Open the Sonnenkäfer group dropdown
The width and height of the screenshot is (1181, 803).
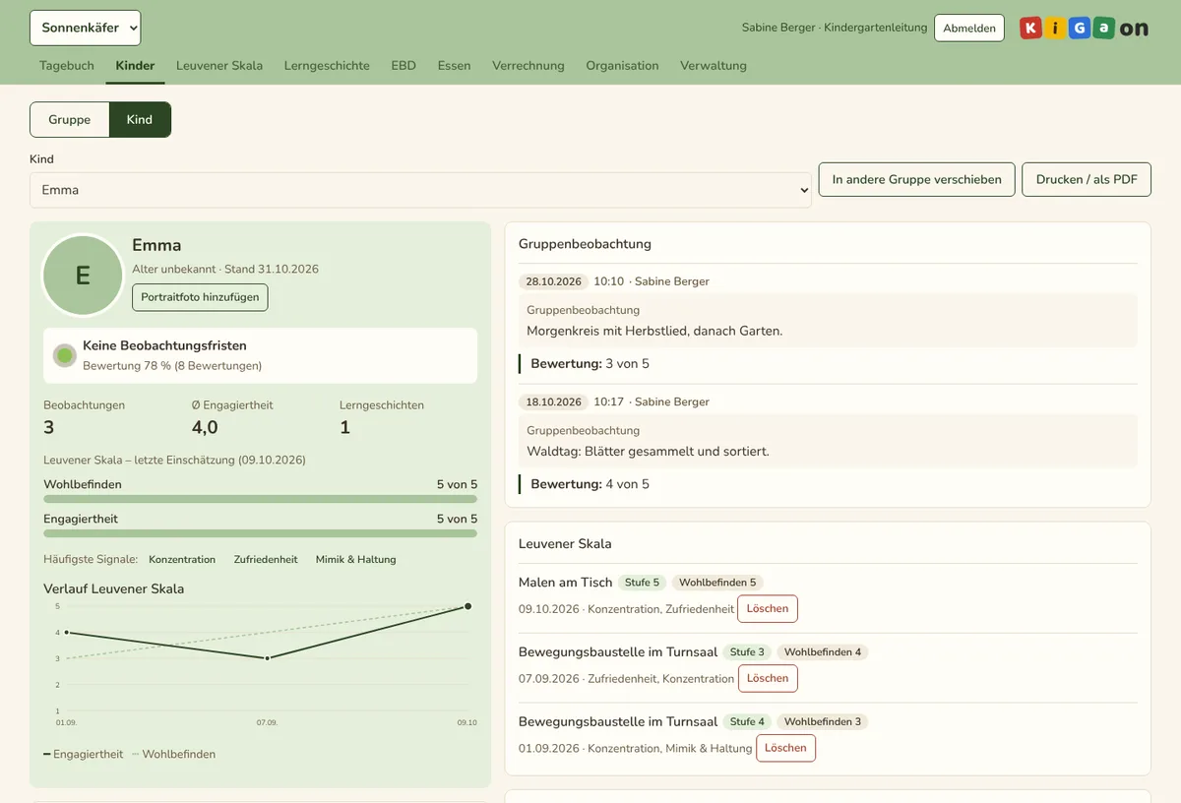pyautogui.click(x=86, y=28)
